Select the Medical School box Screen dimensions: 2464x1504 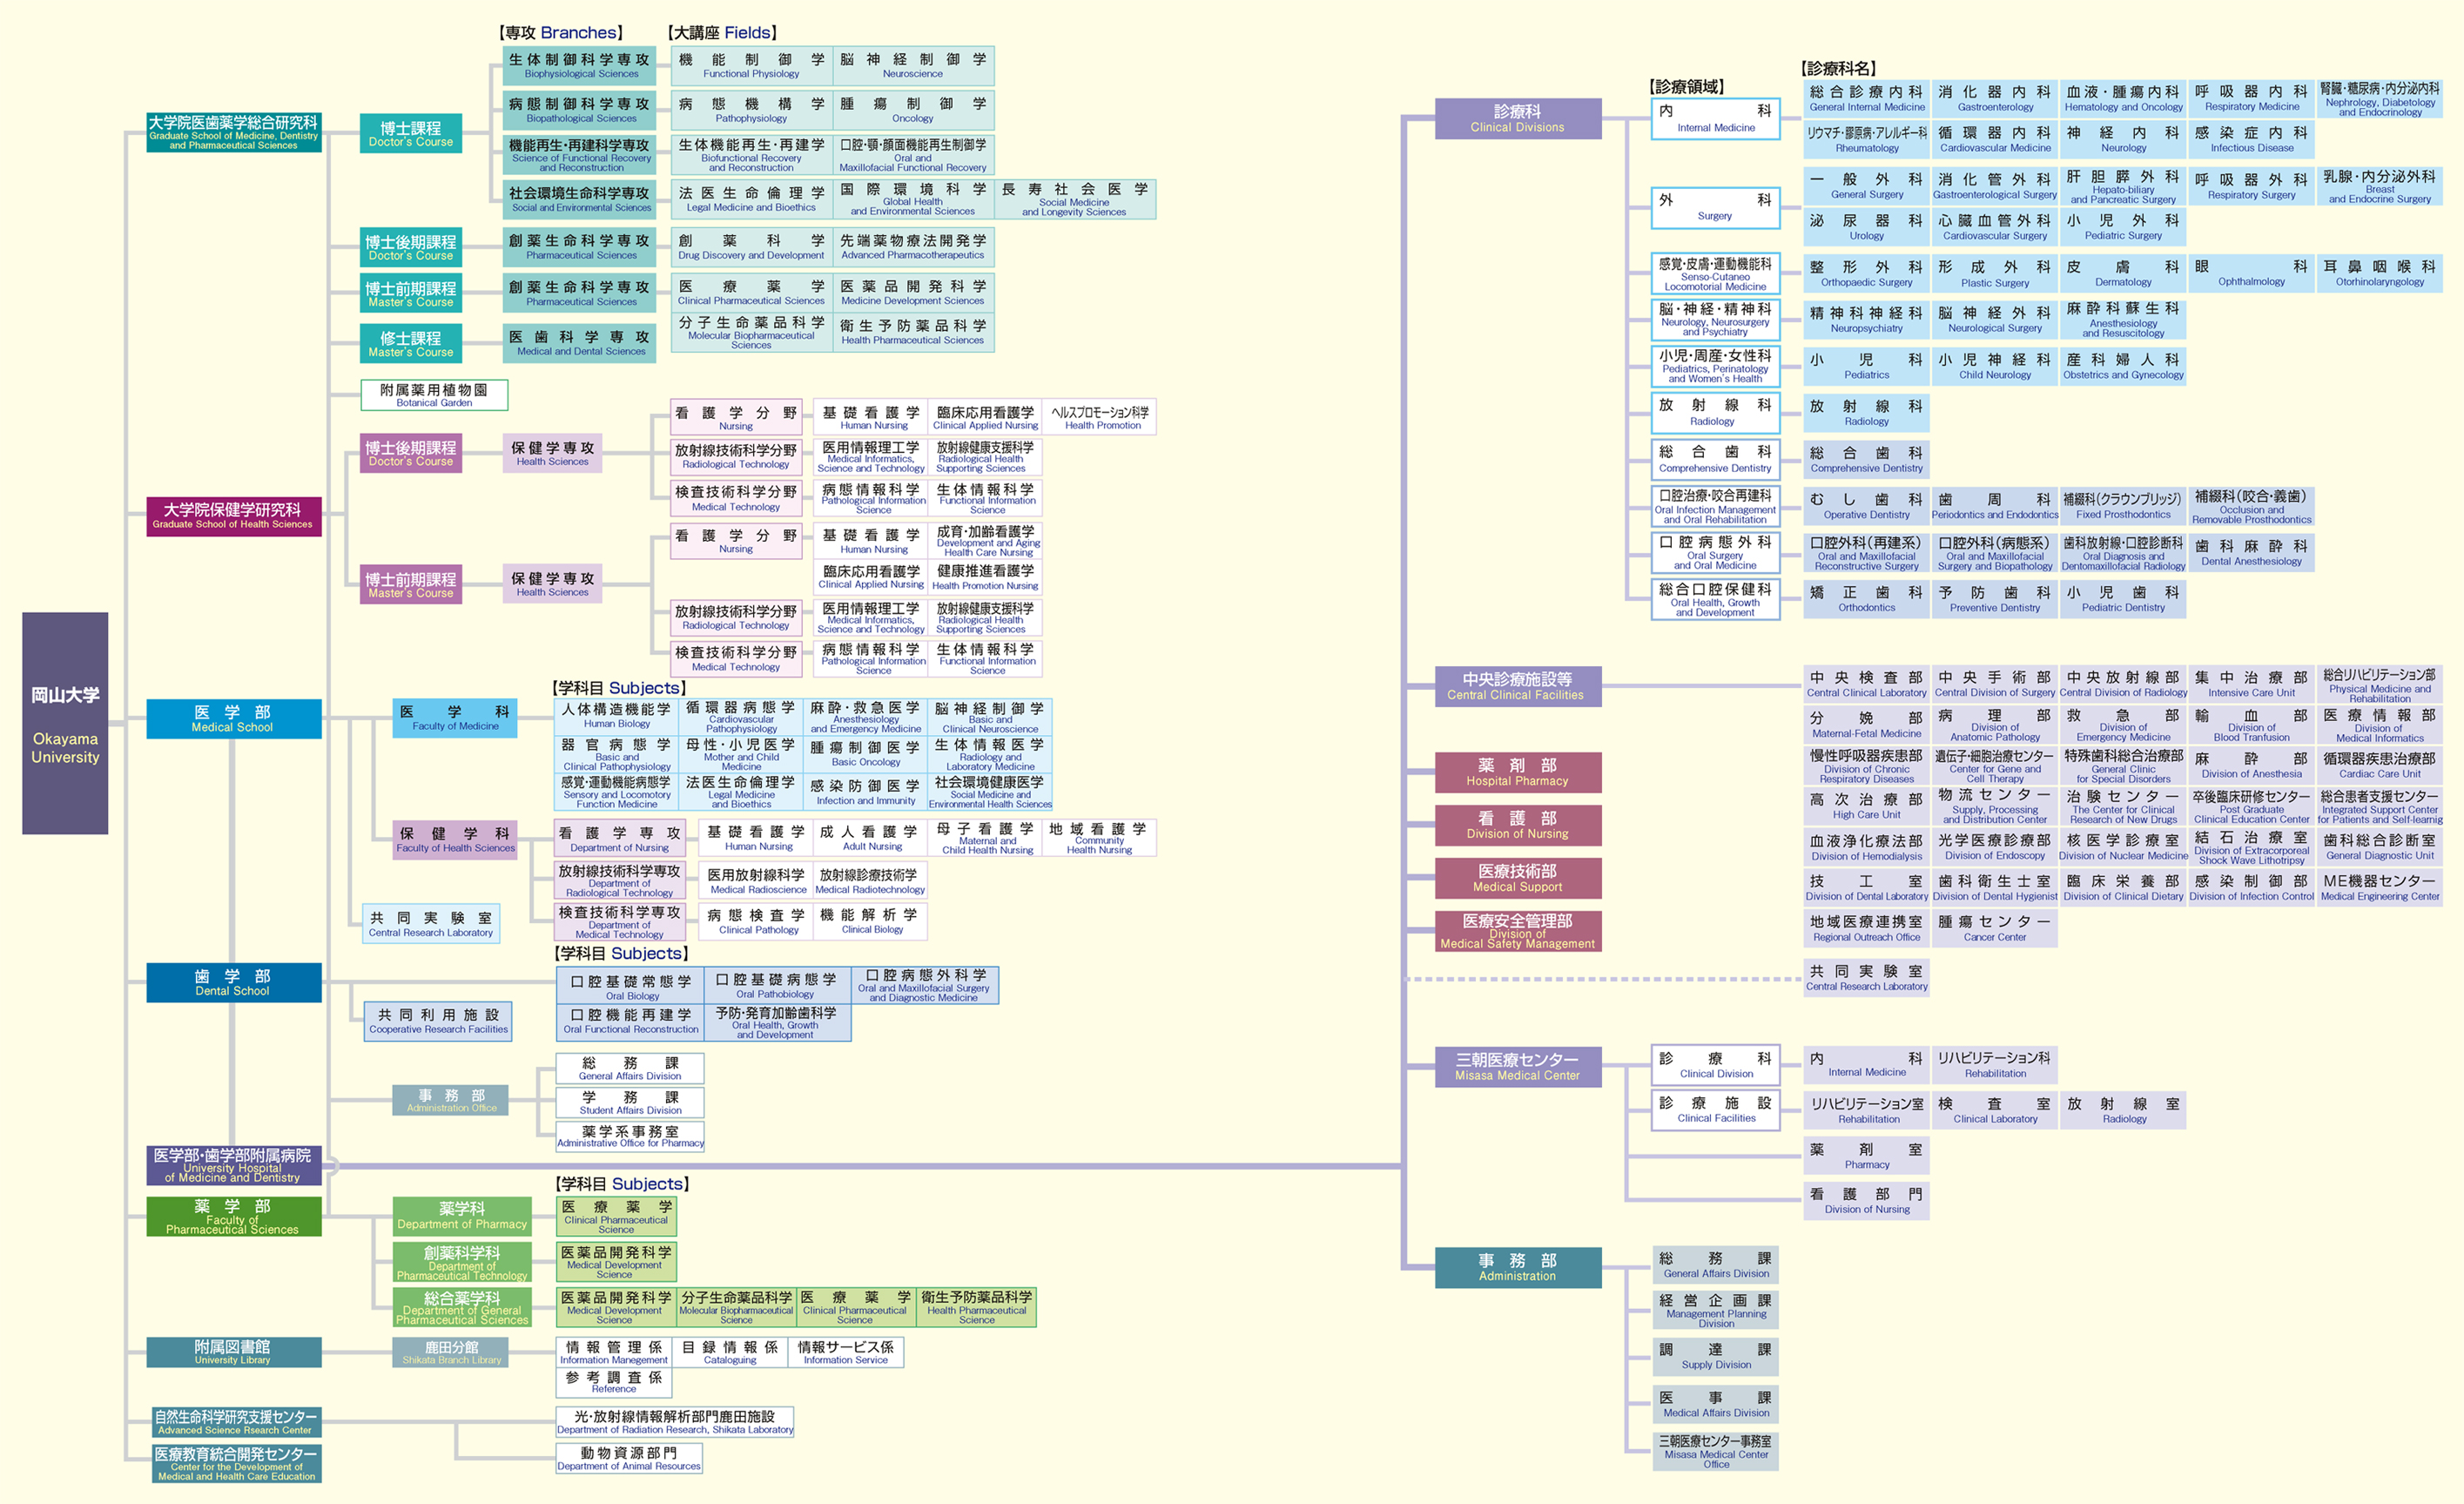click(233, 718)
